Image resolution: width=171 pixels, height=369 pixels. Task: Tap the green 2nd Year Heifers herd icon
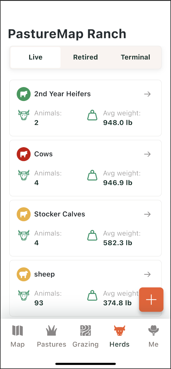(x=24, y=94)
